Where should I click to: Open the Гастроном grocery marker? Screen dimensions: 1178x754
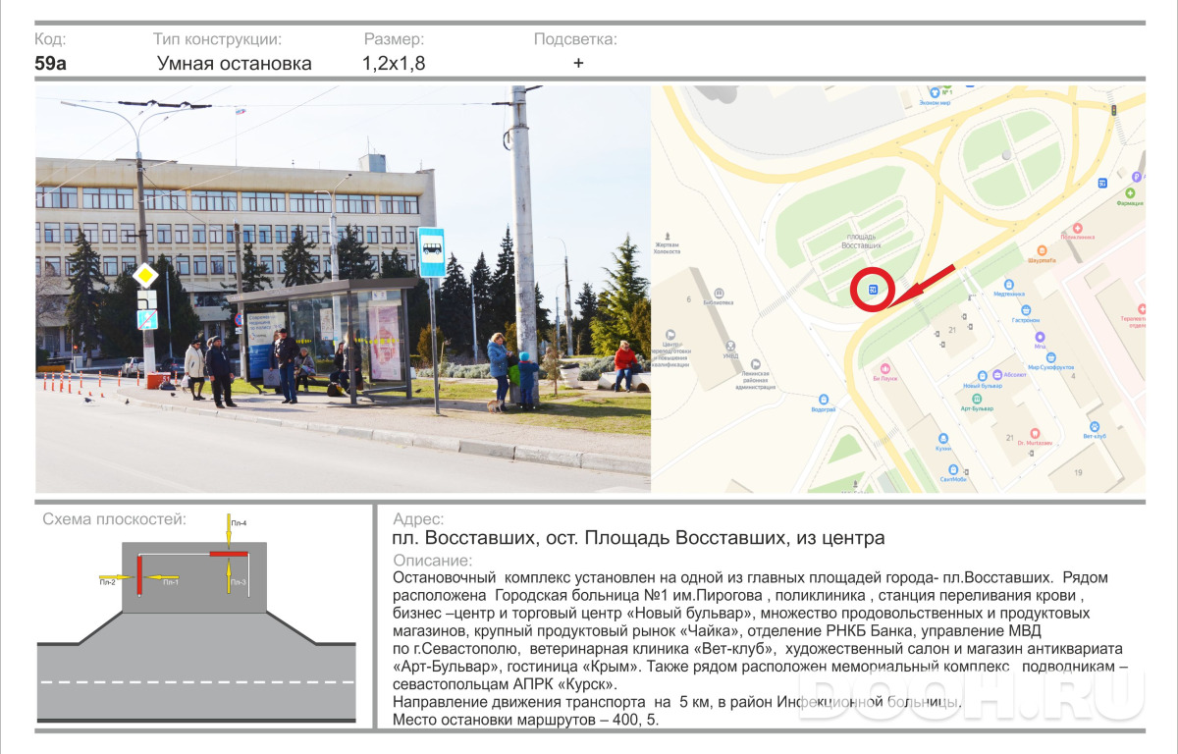[x=1026, y=309]
